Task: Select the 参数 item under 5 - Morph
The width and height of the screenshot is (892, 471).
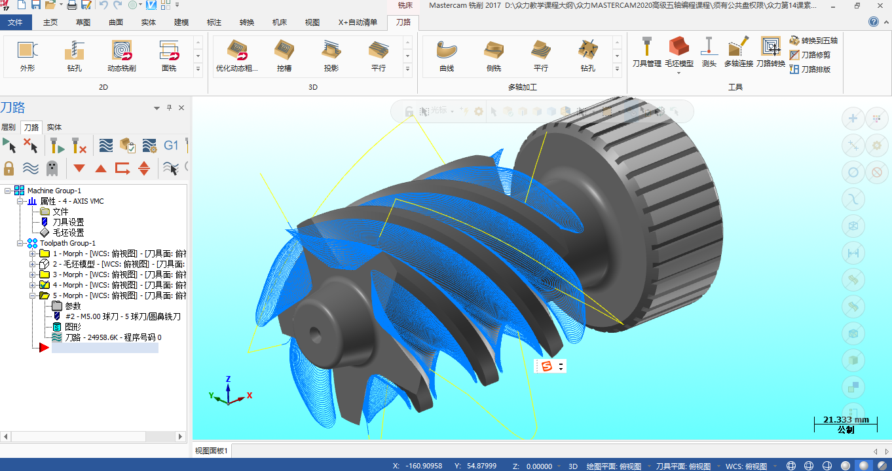Action: [x=73, y=306]
